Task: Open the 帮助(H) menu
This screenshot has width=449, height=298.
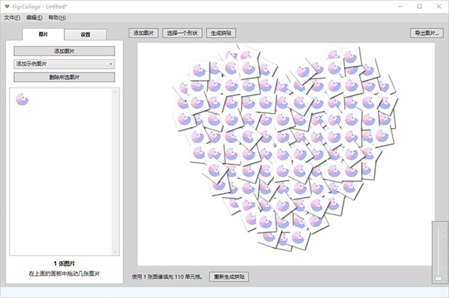Action: [x=57, y=18]
